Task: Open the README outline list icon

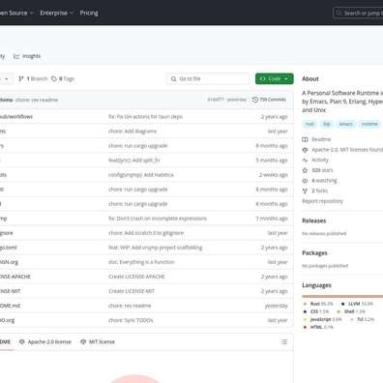Action: 284,341
